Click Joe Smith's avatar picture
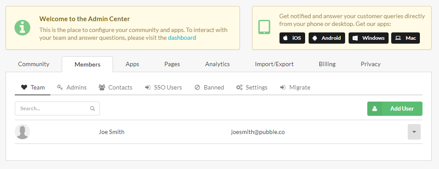The image size is (439, 169). 23,132
